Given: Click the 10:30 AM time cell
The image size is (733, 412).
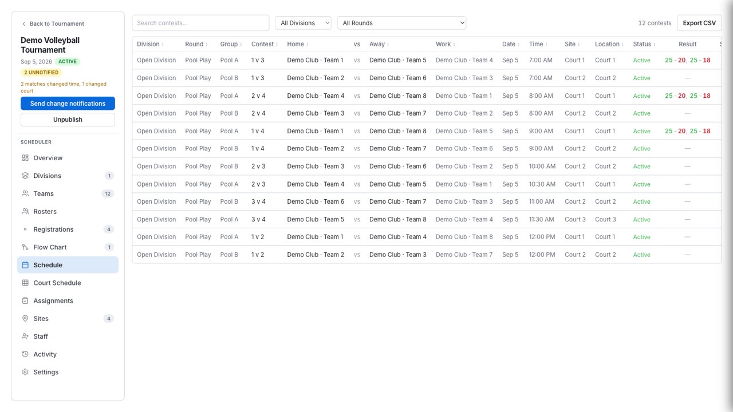Looking at the screenshot, I should (542, 184).
